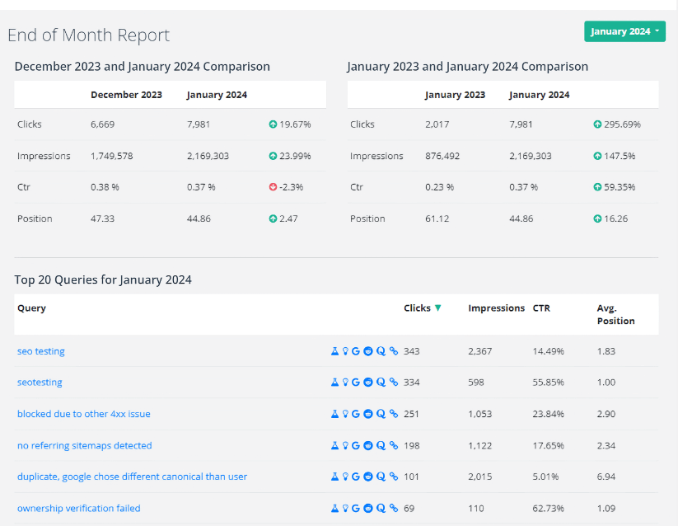This screenshot has height=526, width=678.
Task: Copy link icon for 'ownership verification failed'
Action: tap(393, 508)
